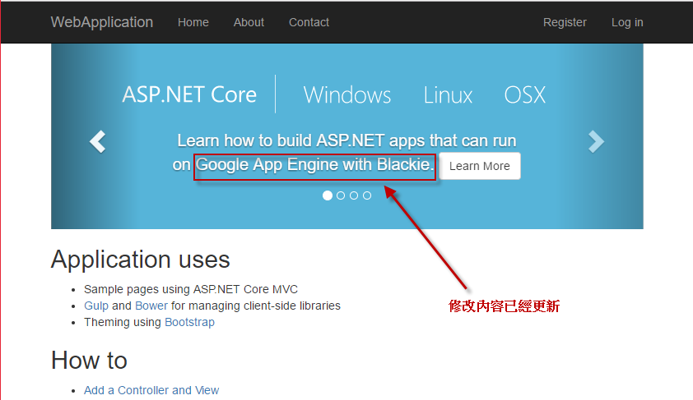Open the Register page

[x=565, y=22]
